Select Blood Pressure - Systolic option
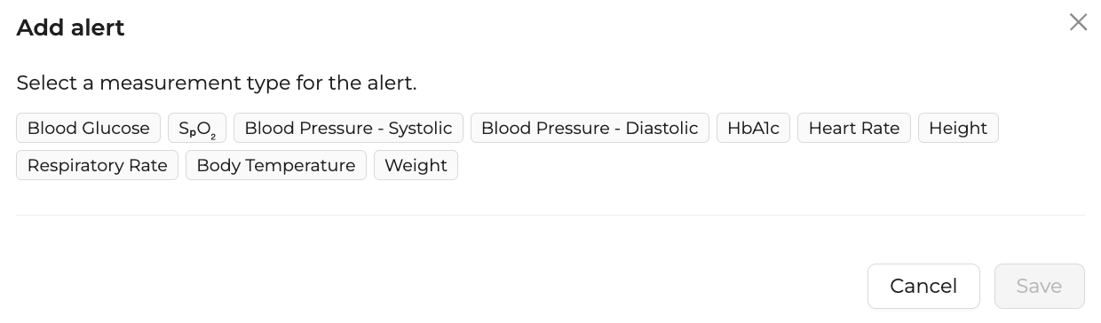 coord(348,128)
